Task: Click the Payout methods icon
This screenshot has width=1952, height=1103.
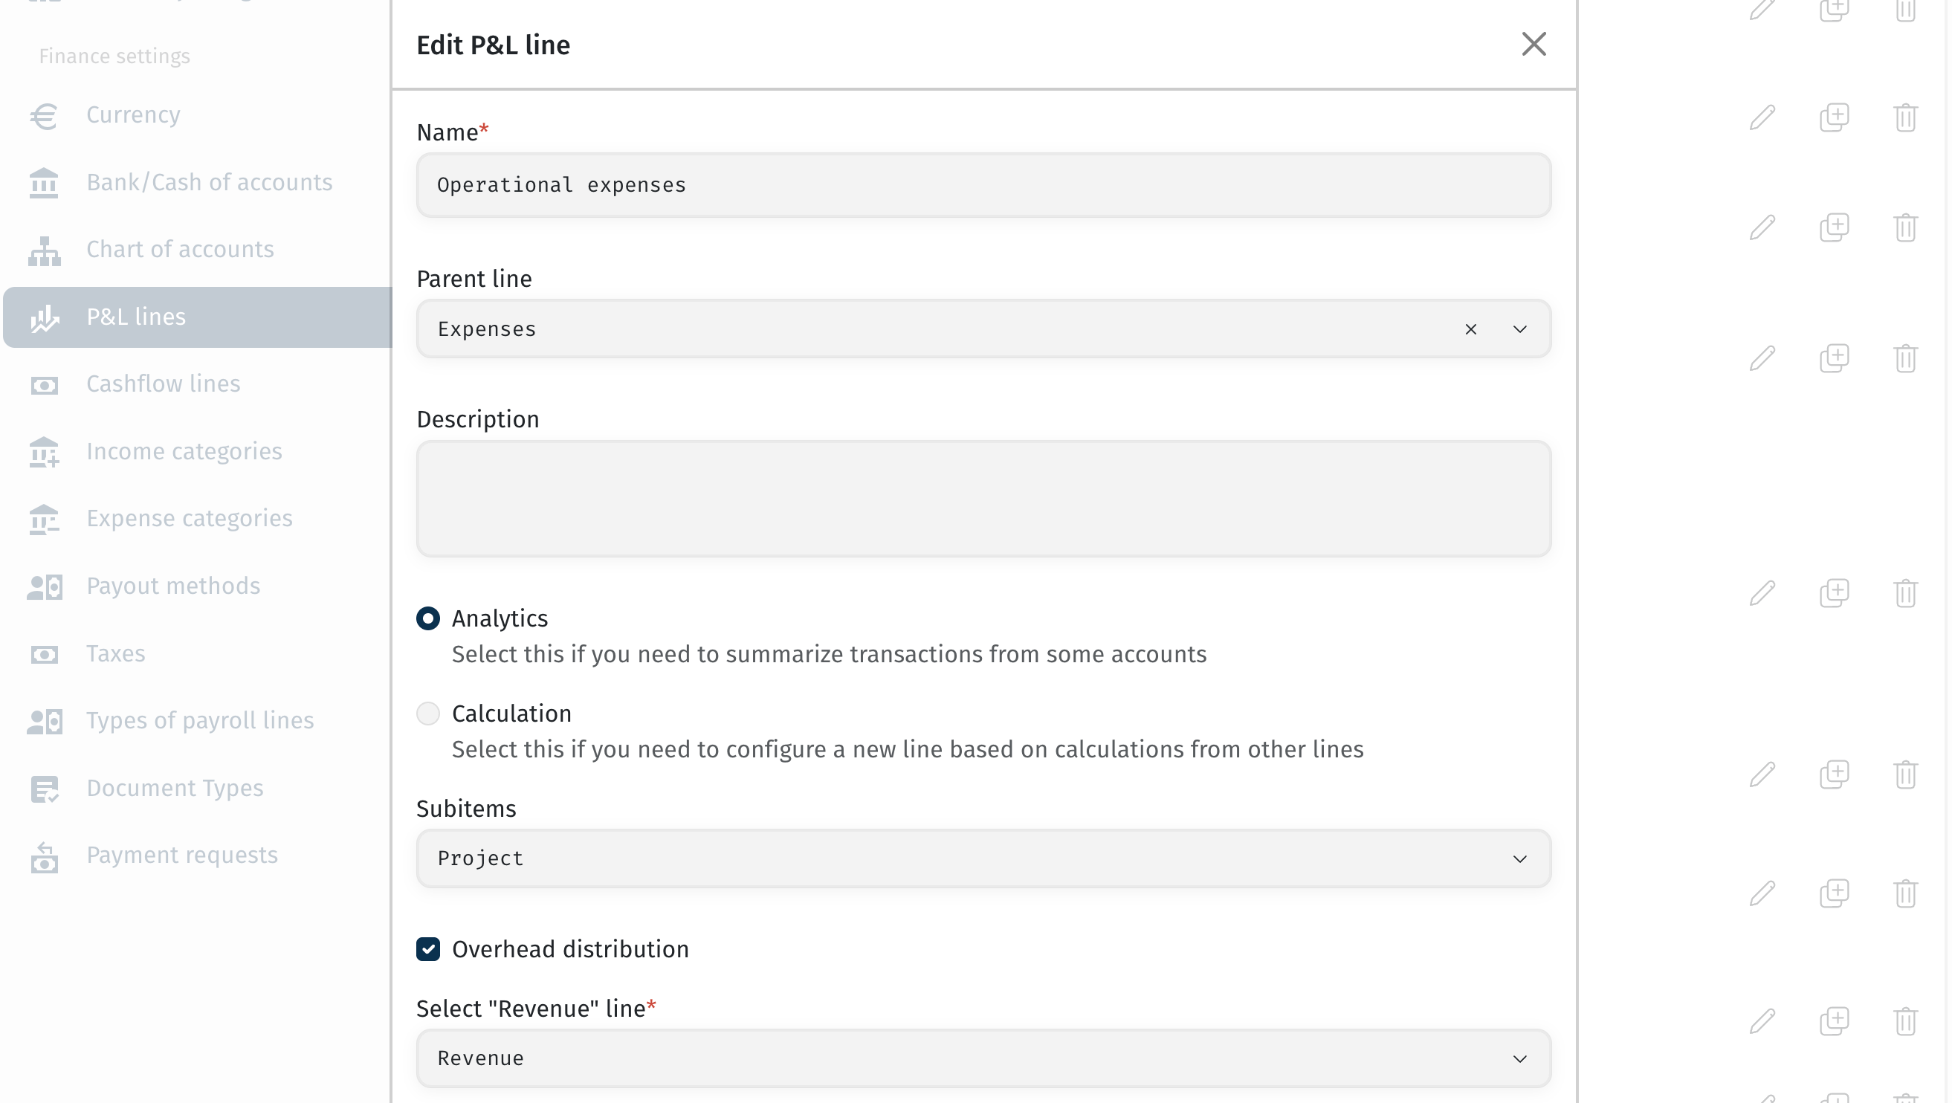Action: click(x=44, y=587)
